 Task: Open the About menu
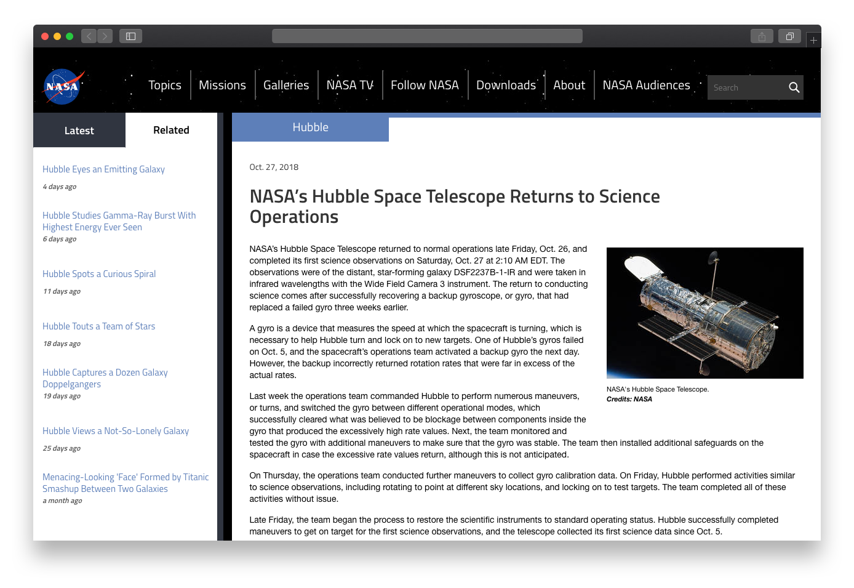pyautogui.click(x=569, y=86)
